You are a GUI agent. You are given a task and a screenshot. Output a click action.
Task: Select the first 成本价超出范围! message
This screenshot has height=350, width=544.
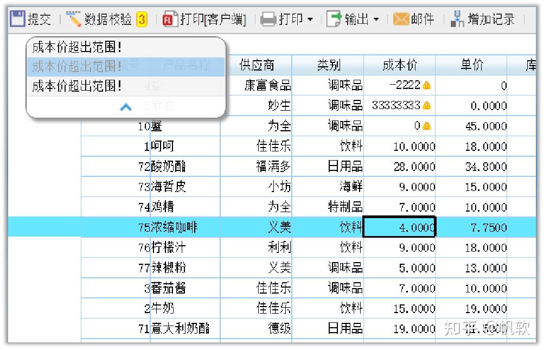(126, 47)
